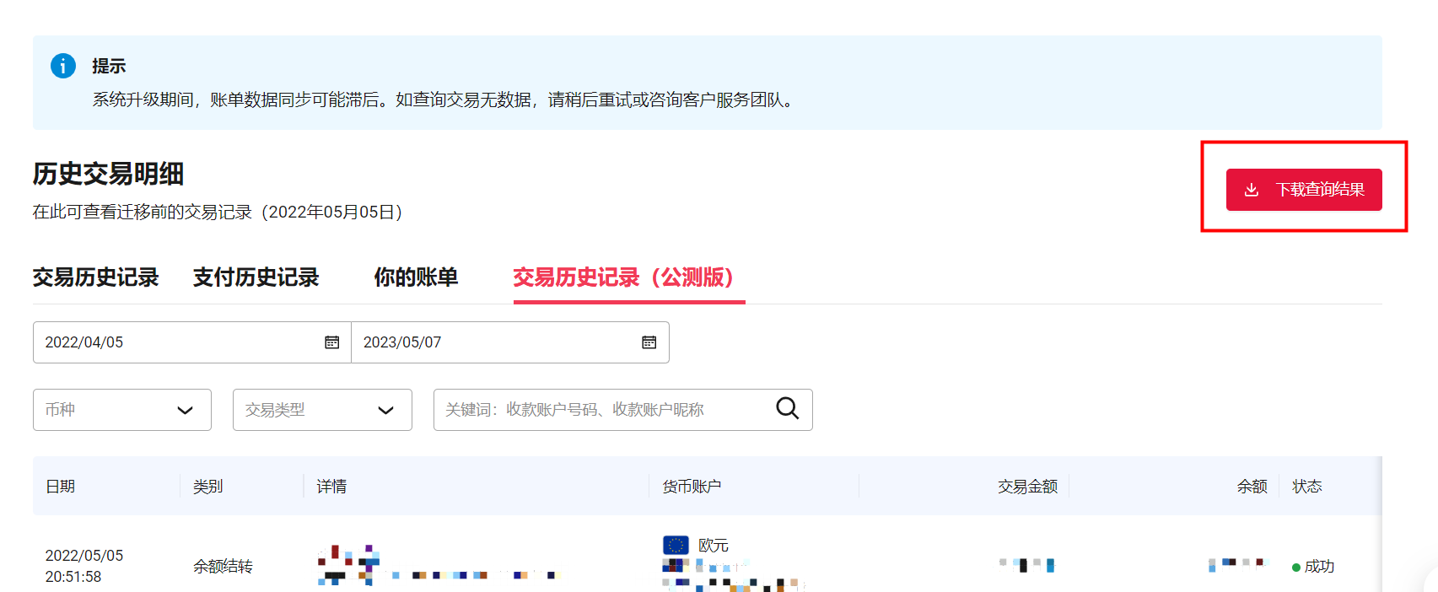The width and height of the screenshot is (1438, 592).
Task: Click the green status dot beside 成功
Action: pos(1296,568)
